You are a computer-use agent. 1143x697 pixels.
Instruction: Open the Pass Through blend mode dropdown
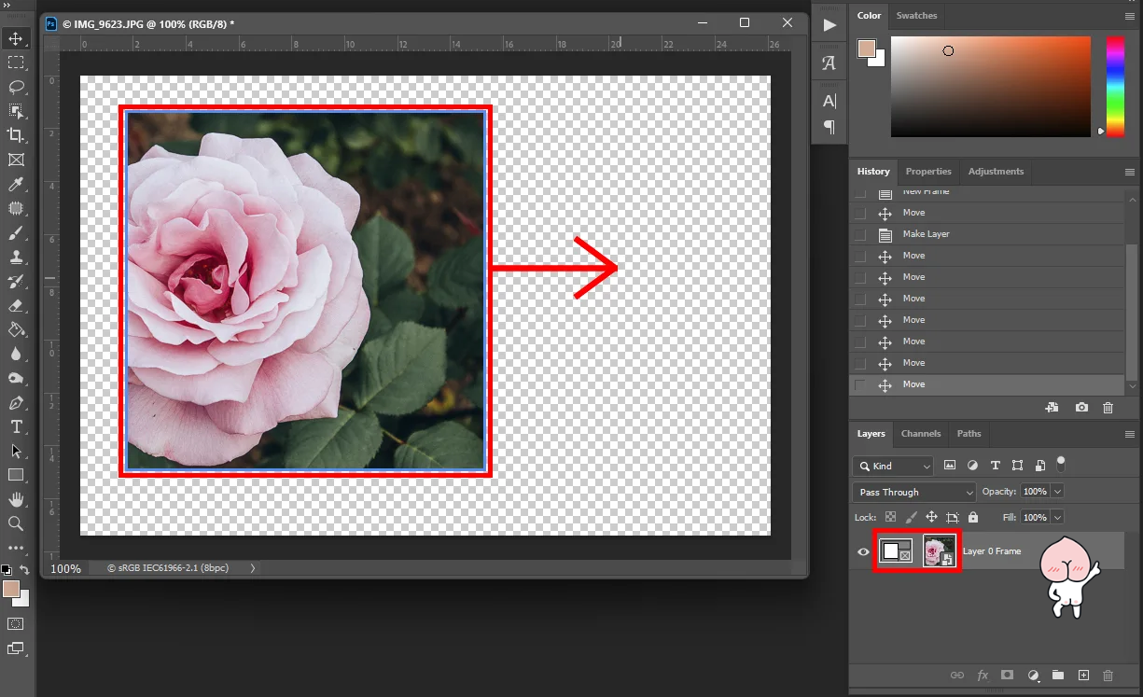(x=914, y=492)
